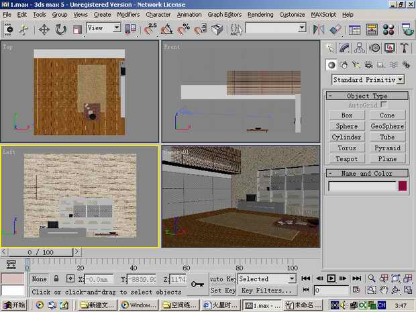Click the time slider 0 / 100
The image size is (416, 312).
tap(40, 252)
